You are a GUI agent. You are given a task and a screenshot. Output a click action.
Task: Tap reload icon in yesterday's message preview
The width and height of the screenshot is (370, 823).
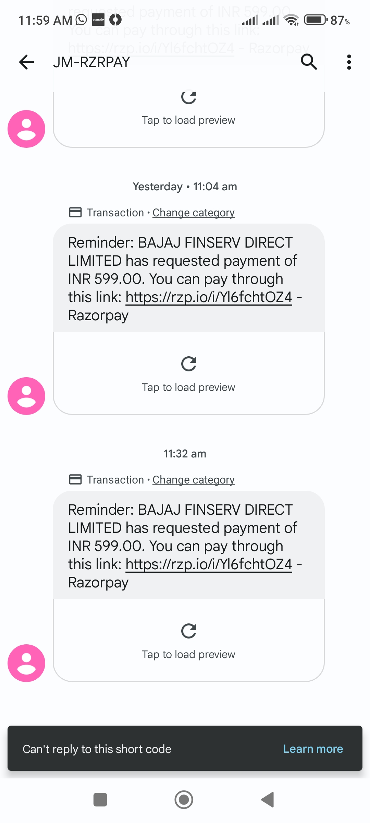coord(189,364)
